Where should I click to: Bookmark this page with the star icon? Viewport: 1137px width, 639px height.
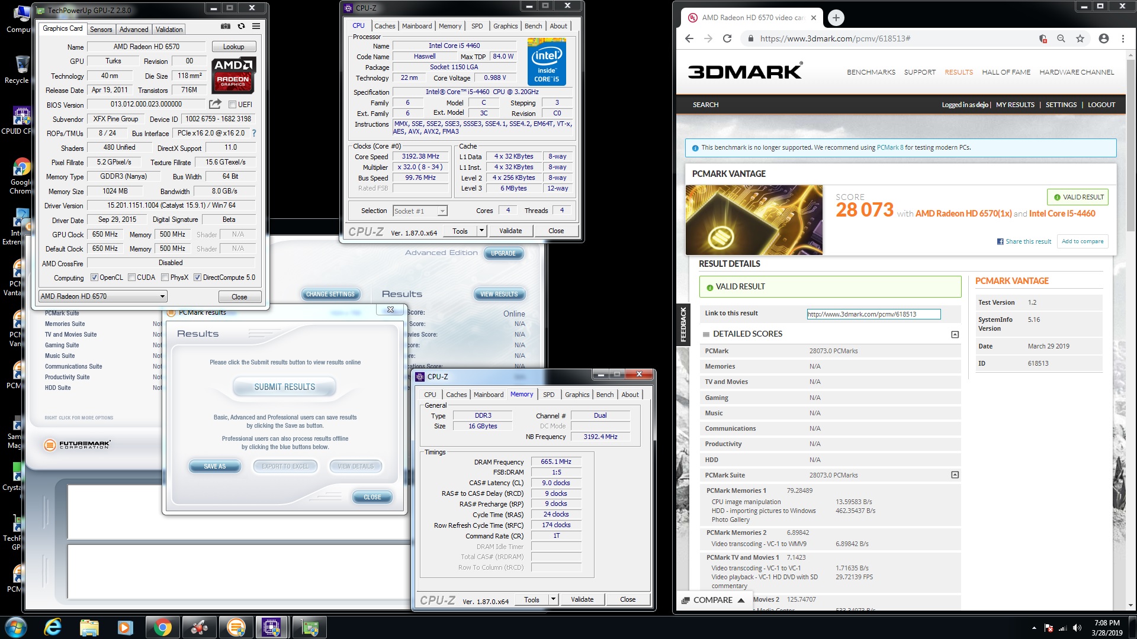[1080, 38]
